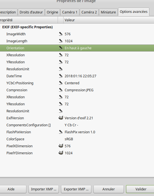This screenshot has height=196, width=154.
Task: Click the GIMP mascot icon beside PixelYDimension
Action: point(61,153)
